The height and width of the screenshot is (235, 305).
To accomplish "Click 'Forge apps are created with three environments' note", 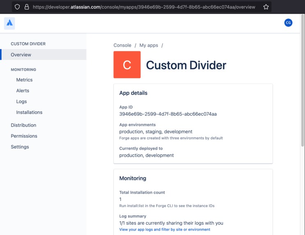I will coord(171,138).
